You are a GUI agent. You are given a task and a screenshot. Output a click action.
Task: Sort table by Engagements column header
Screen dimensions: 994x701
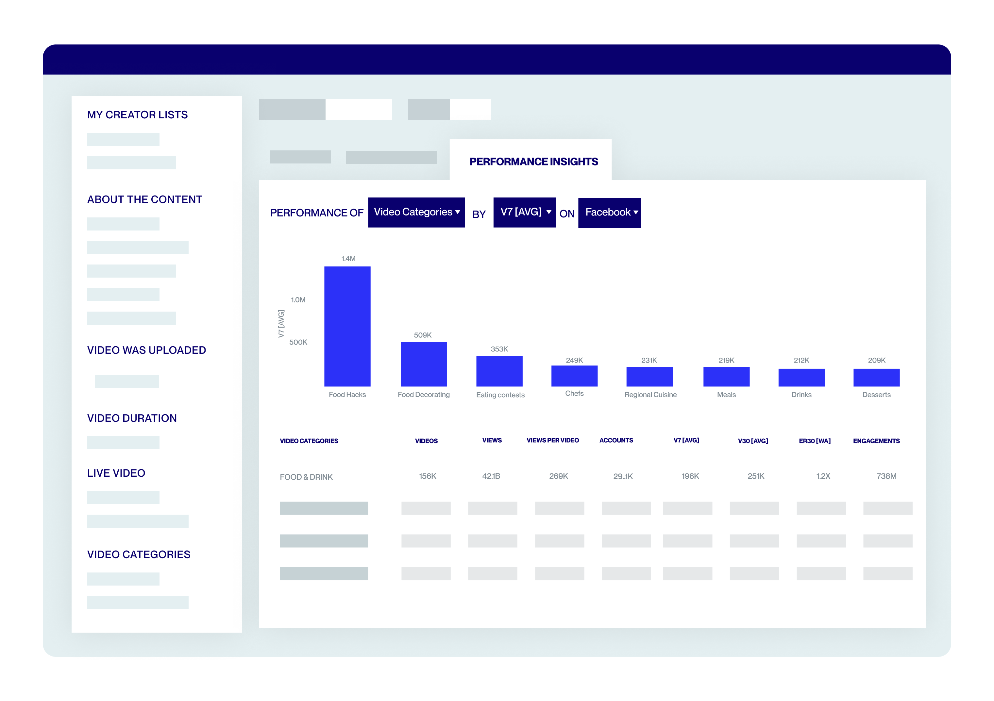(x=876, y=441)
